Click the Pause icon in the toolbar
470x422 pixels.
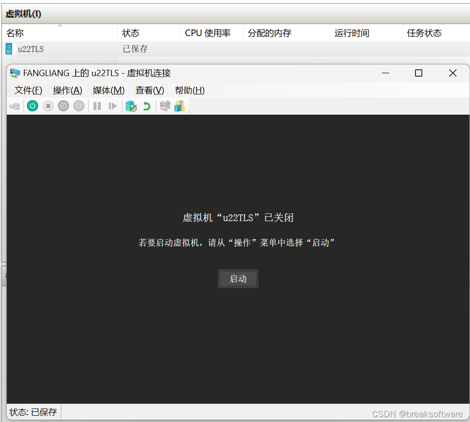(97, 106)
